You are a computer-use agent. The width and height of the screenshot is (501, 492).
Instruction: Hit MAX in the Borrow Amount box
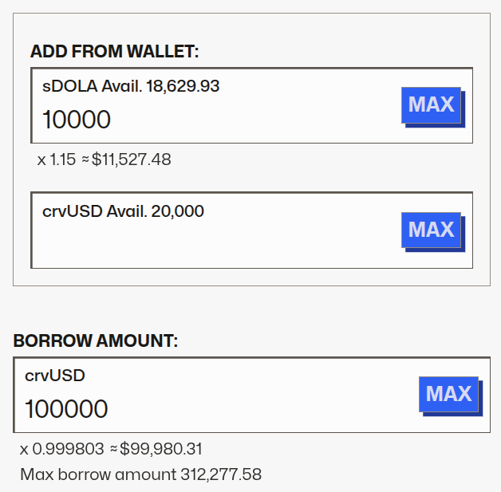[448, 394]
